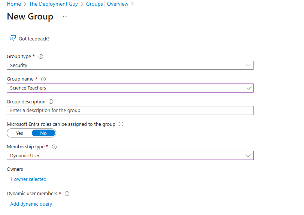Screen dimensions: 304x215
Task: Click info icon for Entra roles setting
Action: coord(121,124)
